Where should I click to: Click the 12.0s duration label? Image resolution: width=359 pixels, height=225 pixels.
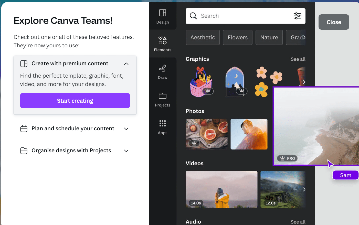tap(271, 203)
